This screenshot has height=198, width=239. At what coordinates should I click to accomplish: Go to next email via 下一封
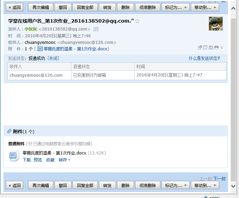219,178
